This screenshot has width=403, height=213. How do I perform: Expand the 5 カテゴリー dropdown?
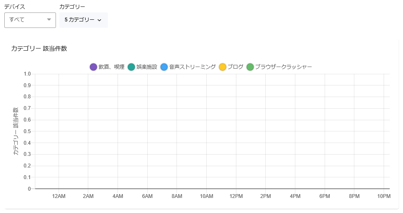[x=84, y=20]
